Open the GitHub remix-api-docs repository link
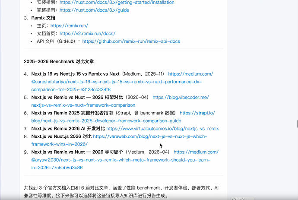The height and width of the screenshot is (200, 298). 131,41
